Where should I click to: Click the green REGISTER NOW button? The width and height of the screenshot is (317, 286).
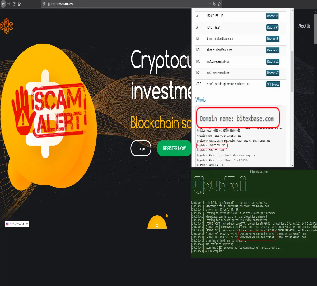[174, 148]
